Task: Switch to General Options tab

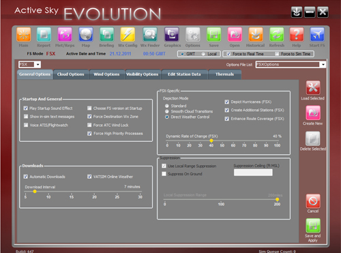Action: click(35, 74)
